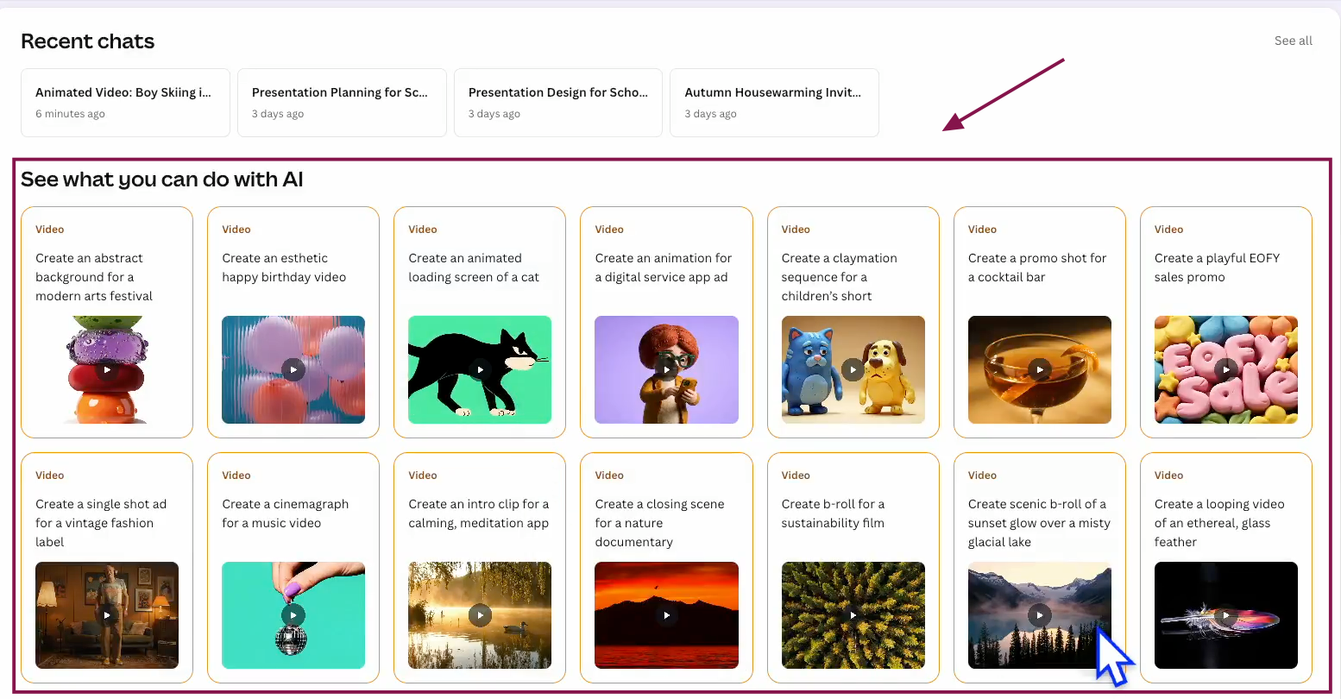This screenshot has height=699, width=1341.
Task: Play the music video cinemagraph clip
Action: click(x=293, y=615)
